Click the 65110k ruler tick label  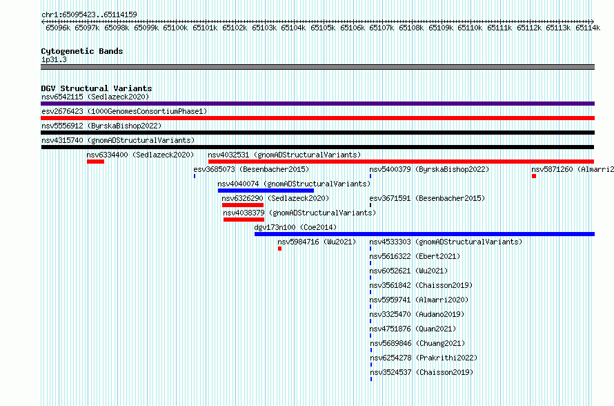point(470,28)
